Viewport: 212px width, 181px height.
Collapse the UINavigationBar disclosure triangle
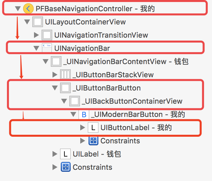[36, 48]
